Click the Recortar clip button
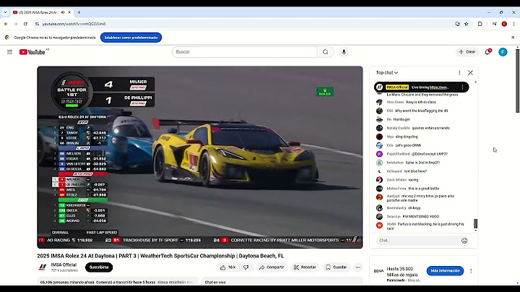Viewport: 520px width, 292px height. (305, 267)
